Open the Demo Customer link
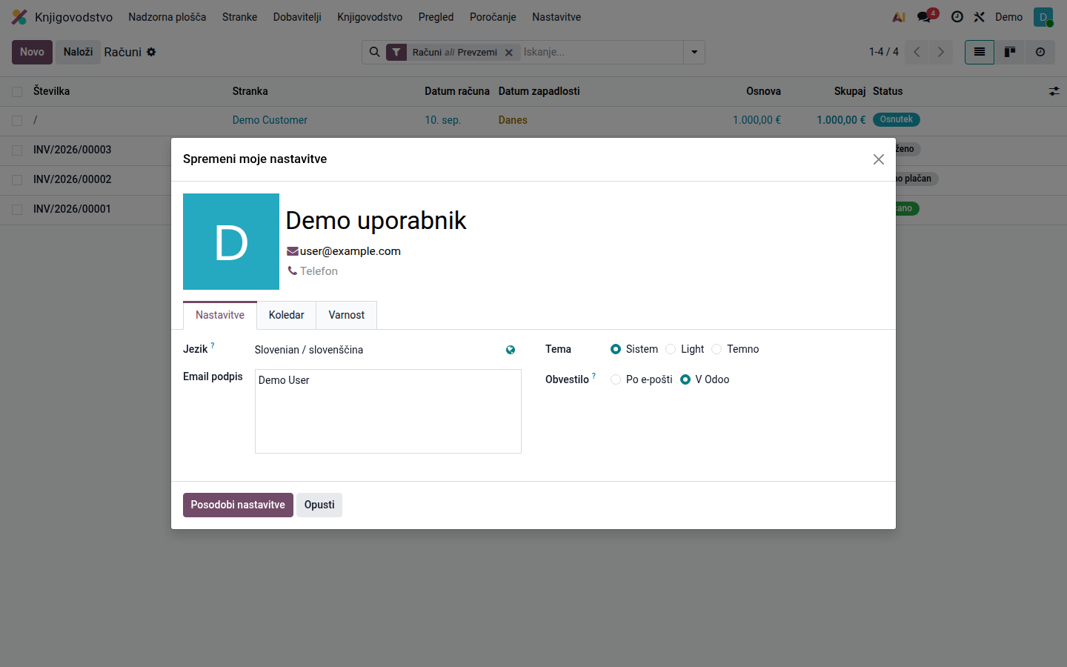 click(270, 120)
